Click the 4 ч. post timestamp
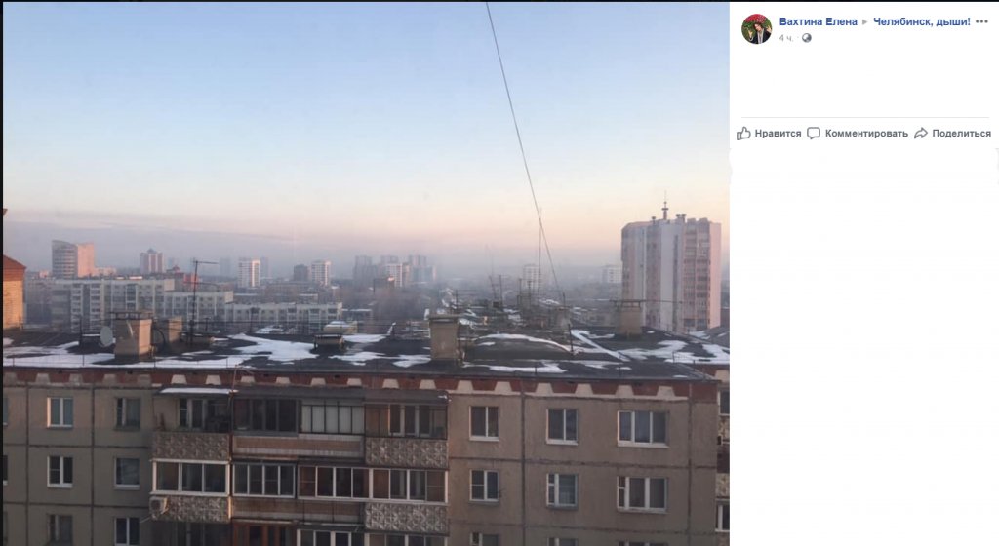The height and width of the screenshot is (546, 999). tap(786, 38)
